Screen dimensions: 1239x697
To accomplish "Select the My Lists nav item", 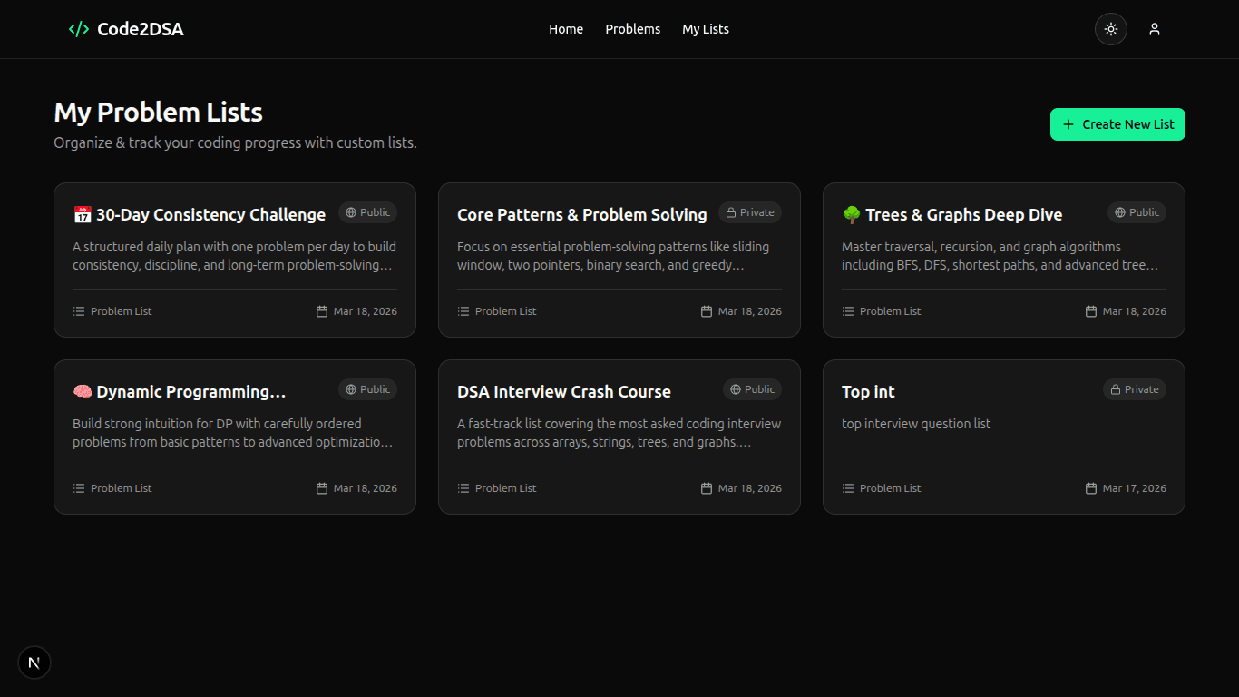I will [706, 29].
